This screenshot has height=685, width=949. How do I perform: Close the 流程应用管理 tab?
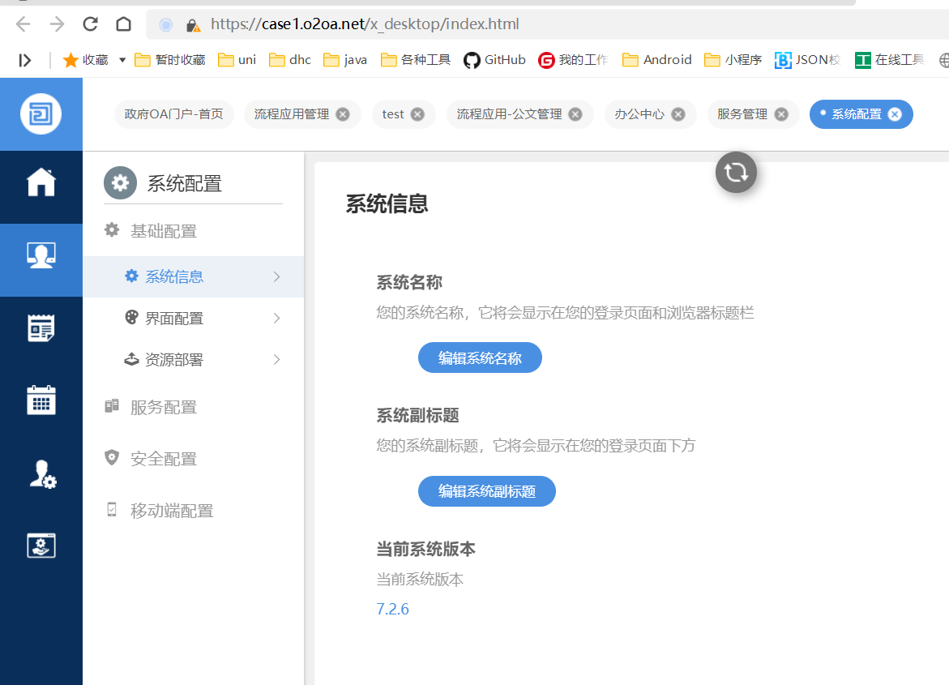(x=343, y=114)
